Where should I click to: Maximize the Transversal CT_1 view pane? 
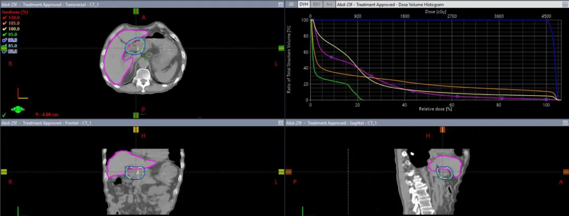coord(280,5)
